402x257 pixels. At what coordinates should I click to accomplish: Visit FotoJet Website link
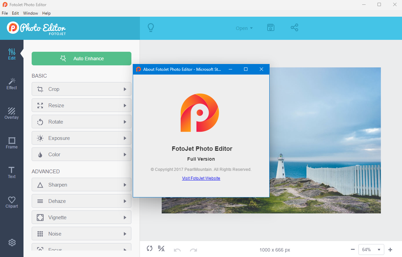tap(201, 178)
